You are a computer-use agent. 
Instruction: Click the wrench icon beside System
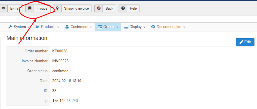click(10, 27)
